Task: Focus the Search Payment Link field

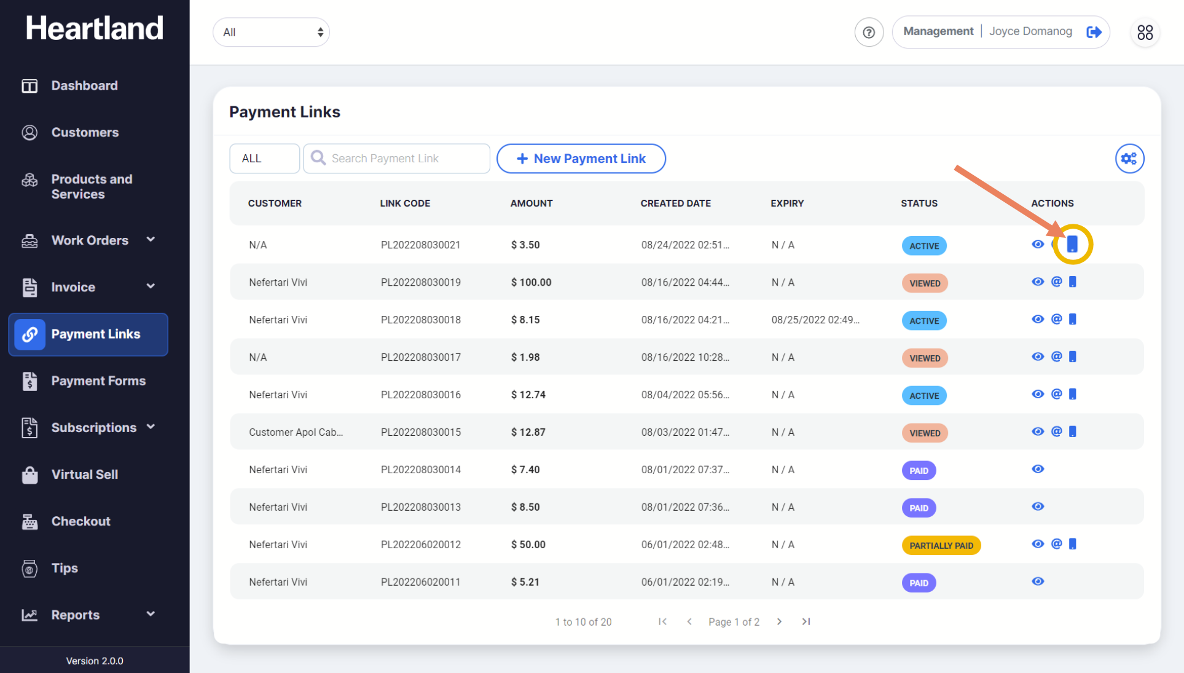Action: 396,159
